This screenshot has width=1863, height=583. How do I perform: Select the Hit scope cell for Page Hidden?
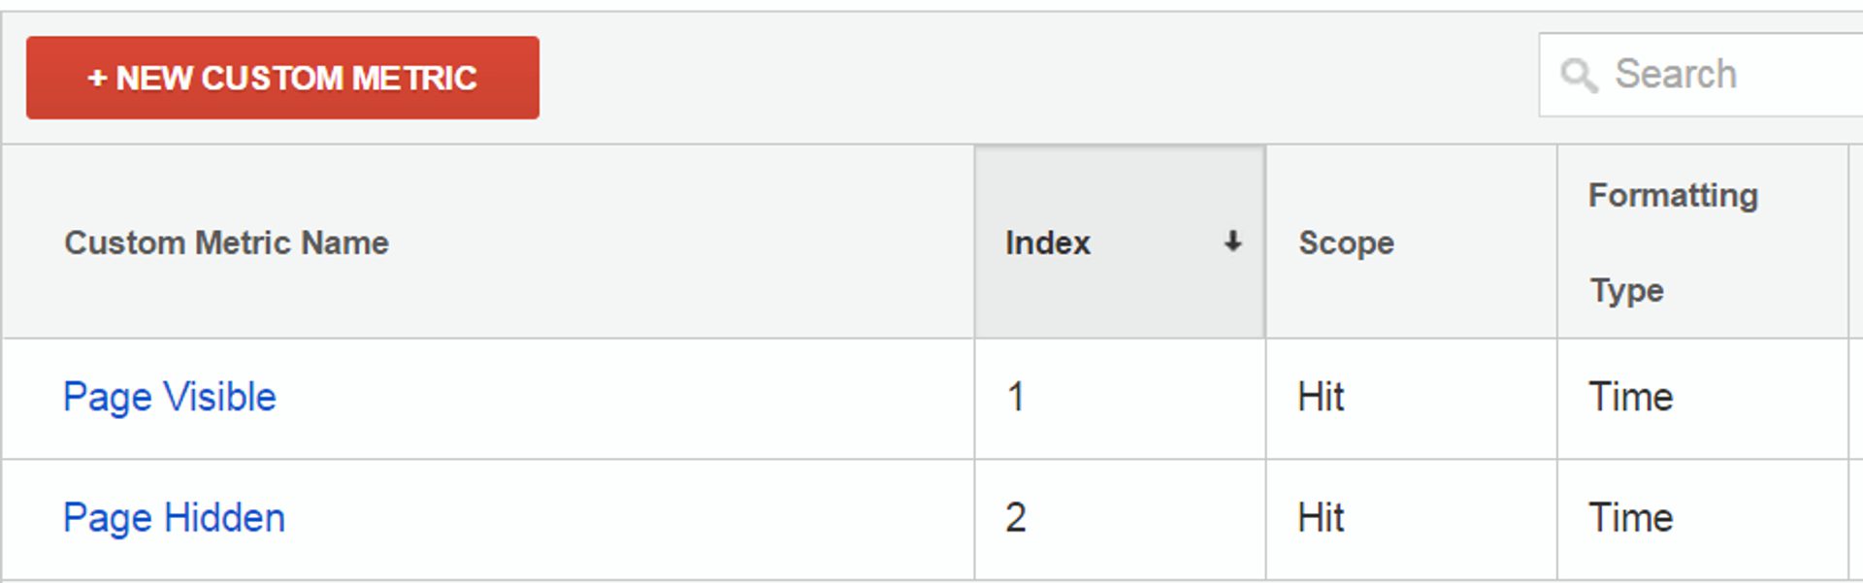[x=1321, y=518]
